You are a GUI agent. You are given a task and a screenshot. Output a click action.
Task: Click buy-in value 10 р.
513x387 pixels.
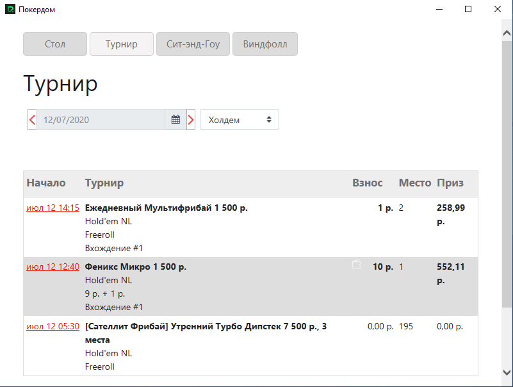(383, 267)
